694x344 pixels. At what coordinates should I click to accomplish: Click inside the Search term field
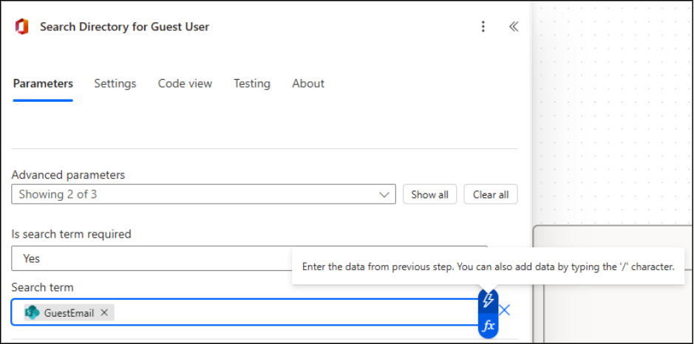(296, 312)
